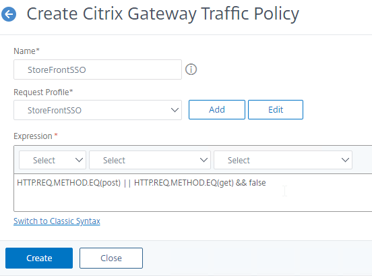The height and width of the screenshot is (276, 372).
Task: Close the policy creation form
Action: (x=111, y=258)
